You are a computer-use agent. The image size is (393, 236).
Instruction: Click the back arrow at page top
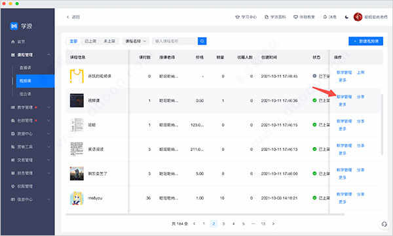(67, 17)
